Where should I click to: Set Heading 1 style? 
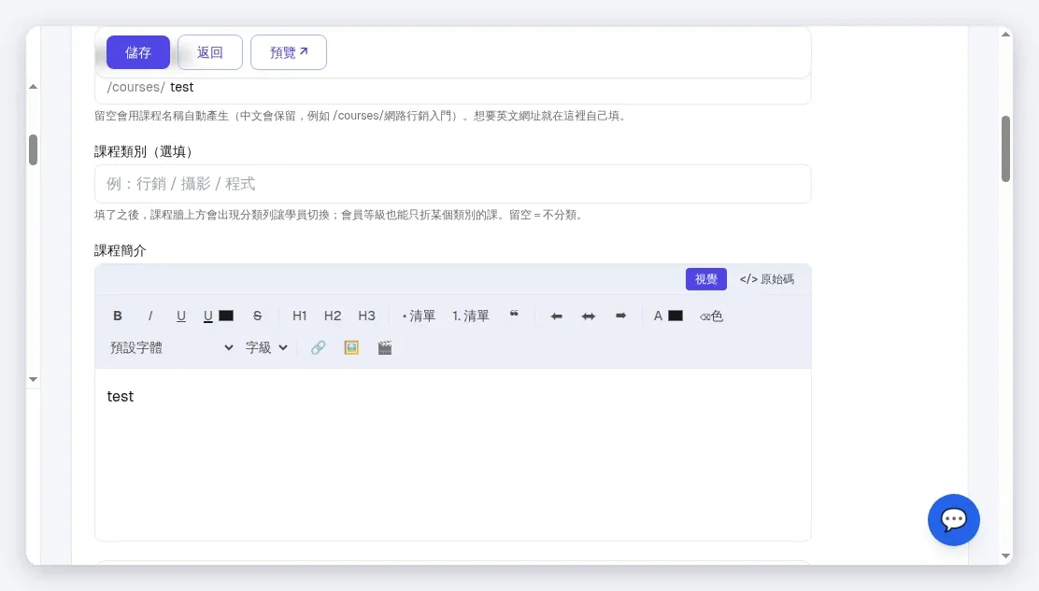click(x=300, y=316)
